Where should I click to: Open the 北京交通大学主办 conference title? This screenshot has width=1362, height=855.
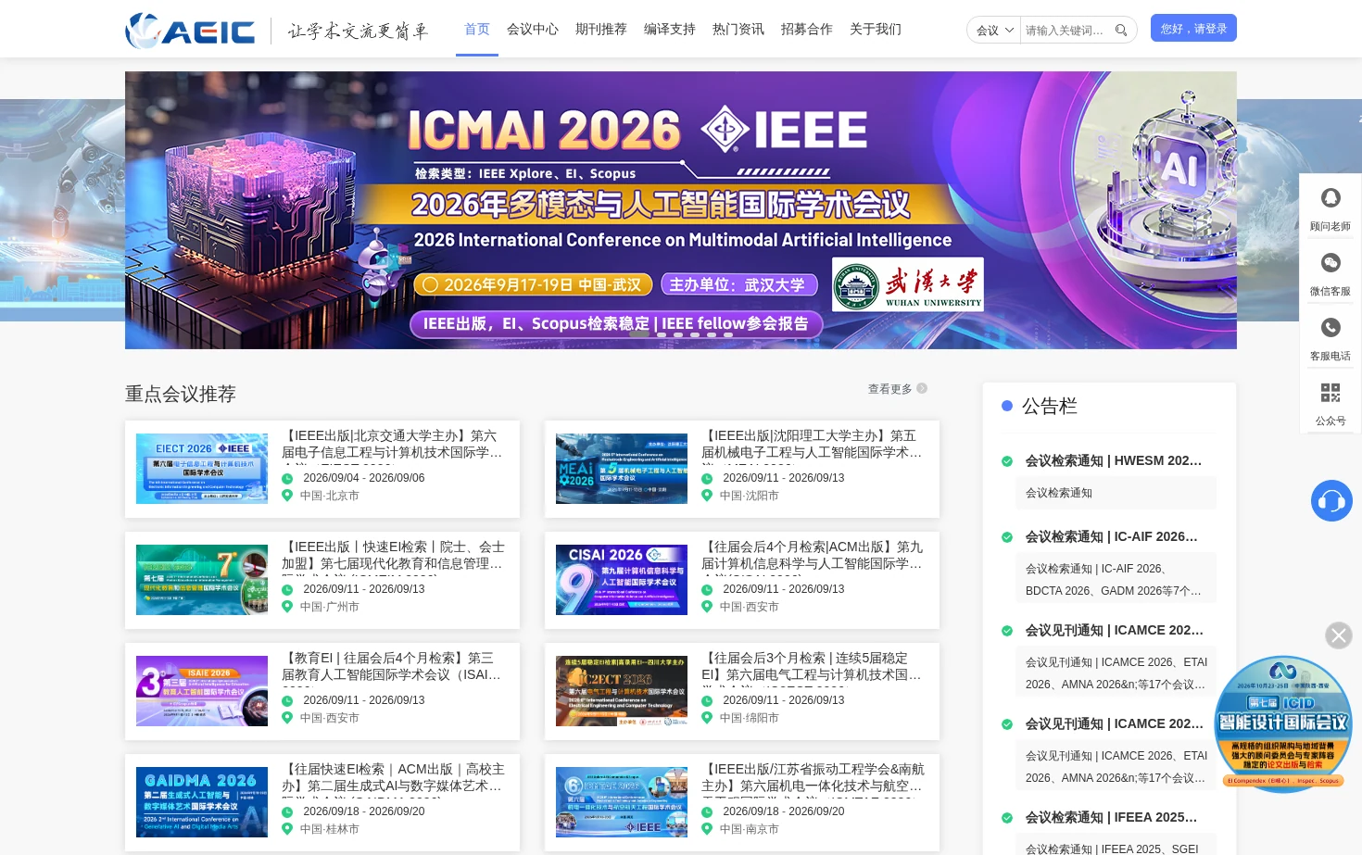click(x=393, y=445)
